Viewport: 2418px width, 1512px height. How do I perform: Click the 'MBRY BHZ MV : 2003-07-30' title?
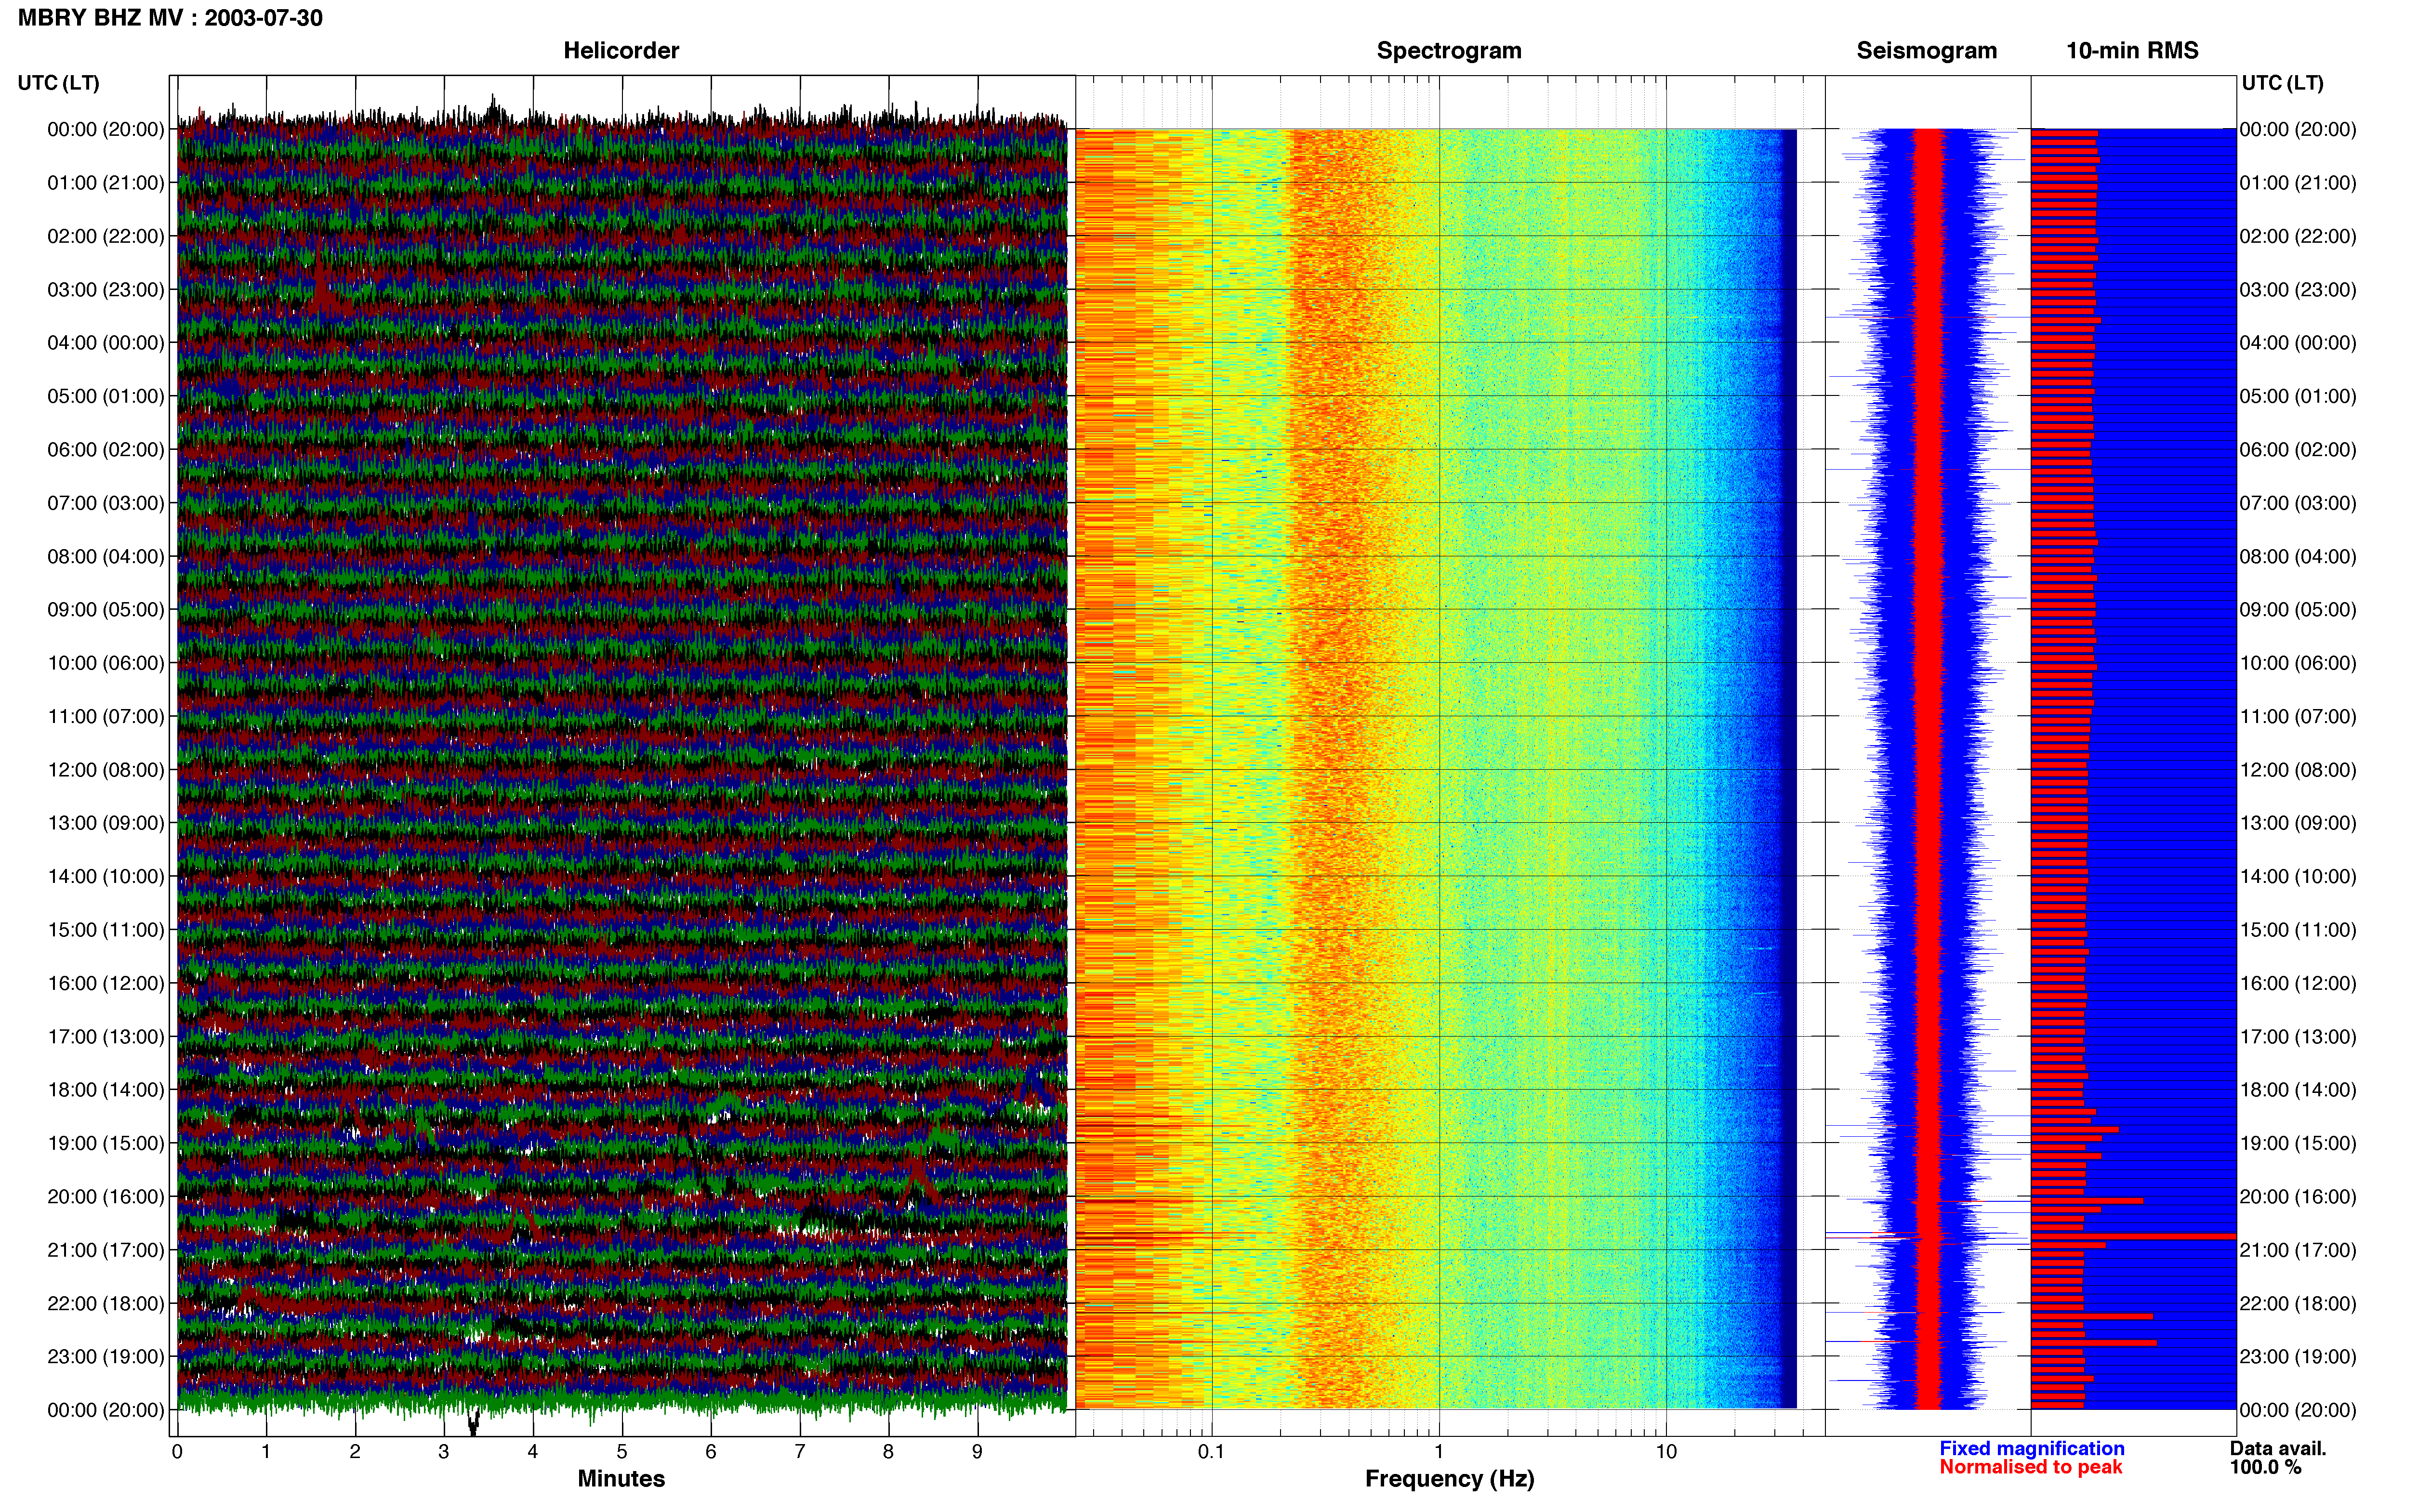[170, 18]
